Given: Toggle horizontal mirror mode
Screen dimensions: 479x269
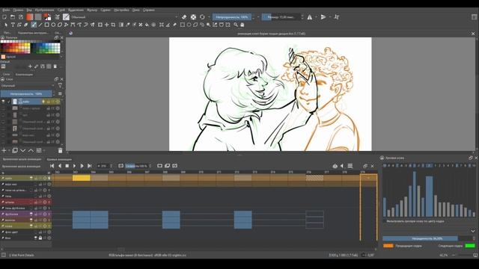Looking at the screenshot, I should coord(310,17).
